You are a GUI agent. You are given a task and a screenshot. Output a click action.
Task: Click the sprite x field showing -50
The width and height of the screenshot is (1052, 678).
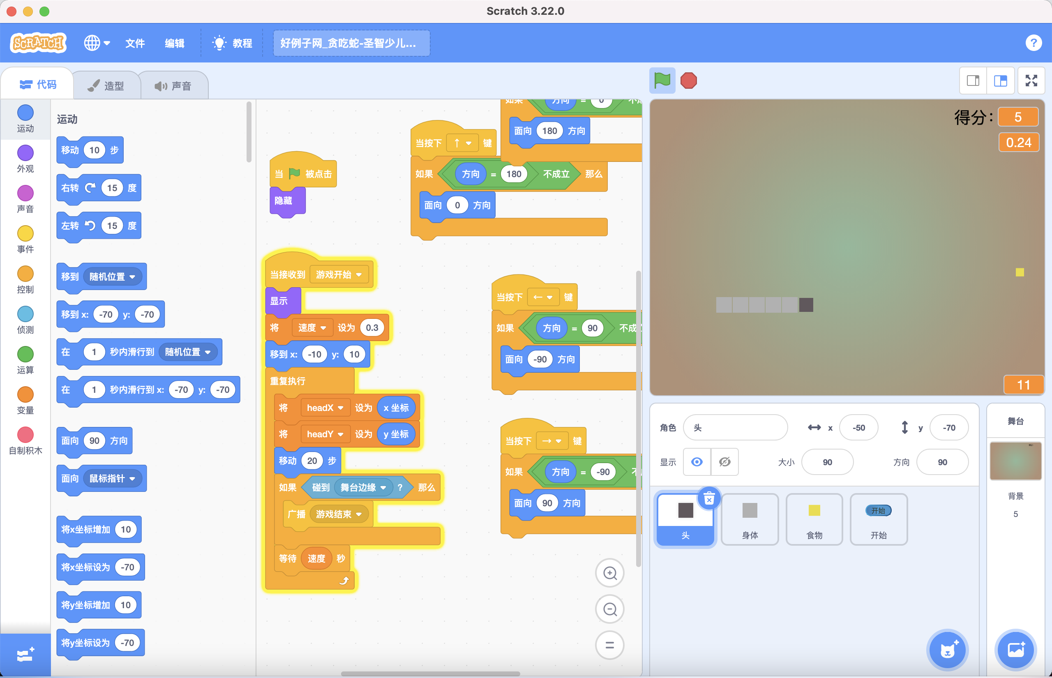[x=858, y=427]
